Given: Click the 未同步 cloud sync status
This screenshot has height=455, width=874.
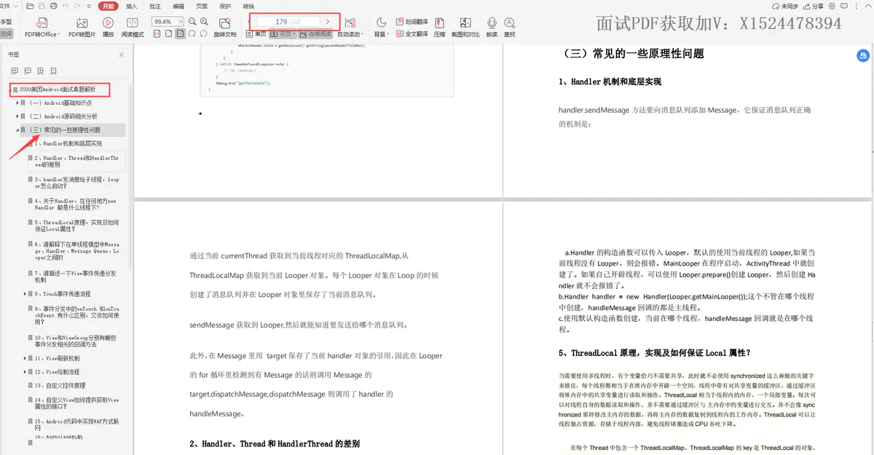Looking at the screenshot, I should pyautogui.click(x=785, y=6).
